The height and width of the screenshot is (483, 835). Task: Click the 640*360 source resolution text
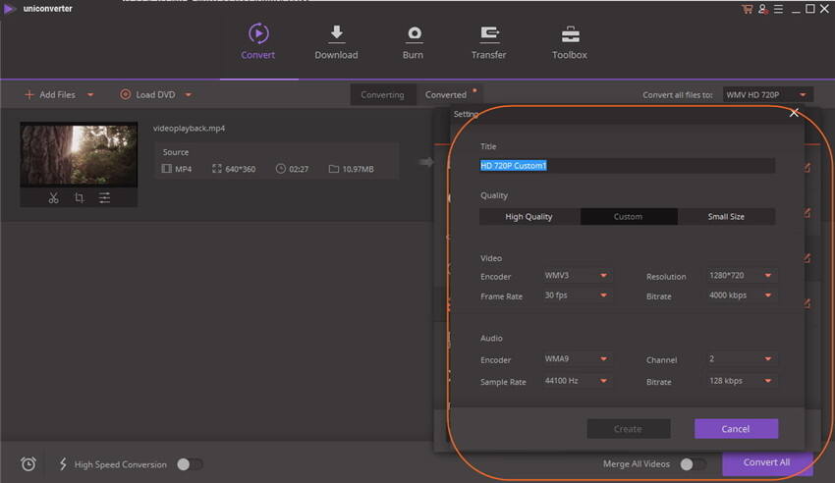[x=240, y=169]
